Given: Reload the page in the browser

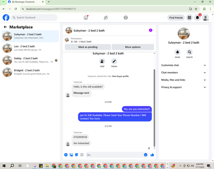Looking at the screenshot, I should click(x=16, y=9).
